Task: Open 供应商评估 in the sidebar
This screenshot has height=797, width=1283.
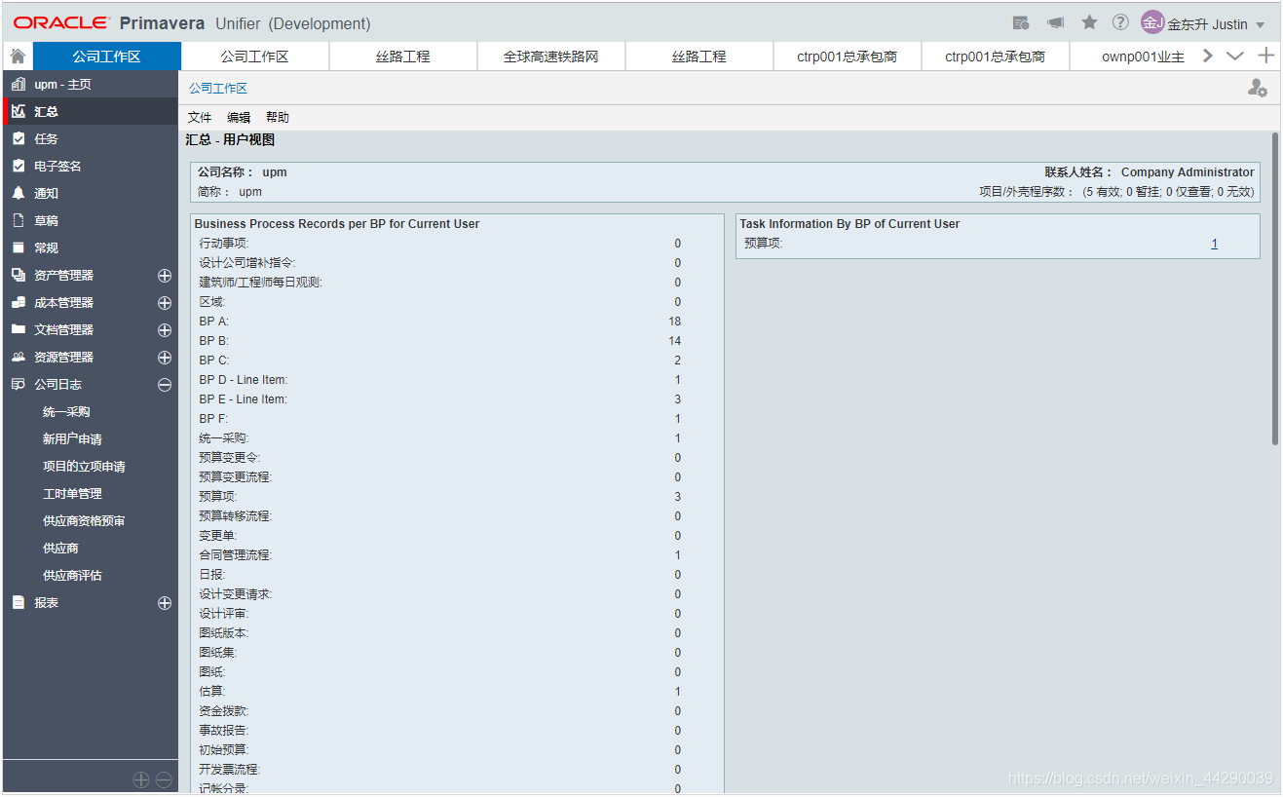Action: [72, 576]
